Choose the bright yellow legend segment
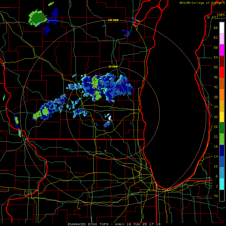This screenshot has width=226, height=226. (222, 117)
